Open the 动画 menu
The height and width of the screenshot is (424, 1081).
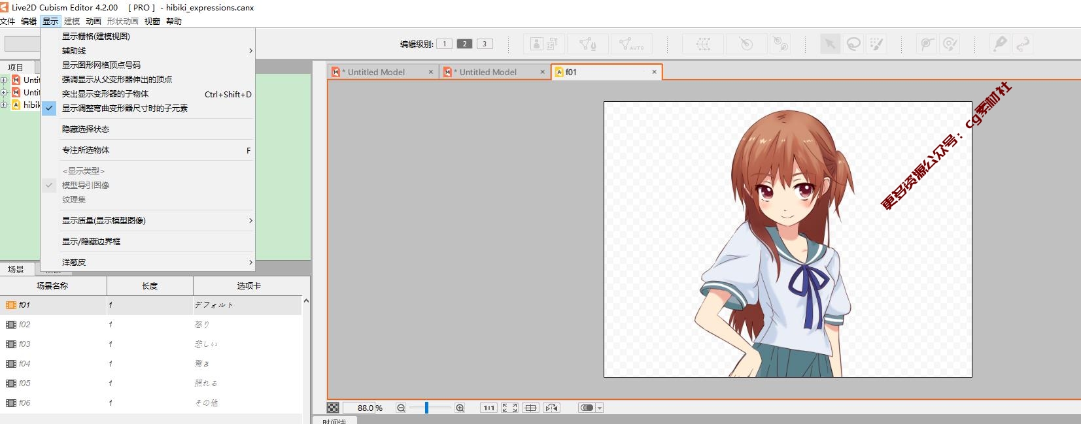tap(94, 22)
